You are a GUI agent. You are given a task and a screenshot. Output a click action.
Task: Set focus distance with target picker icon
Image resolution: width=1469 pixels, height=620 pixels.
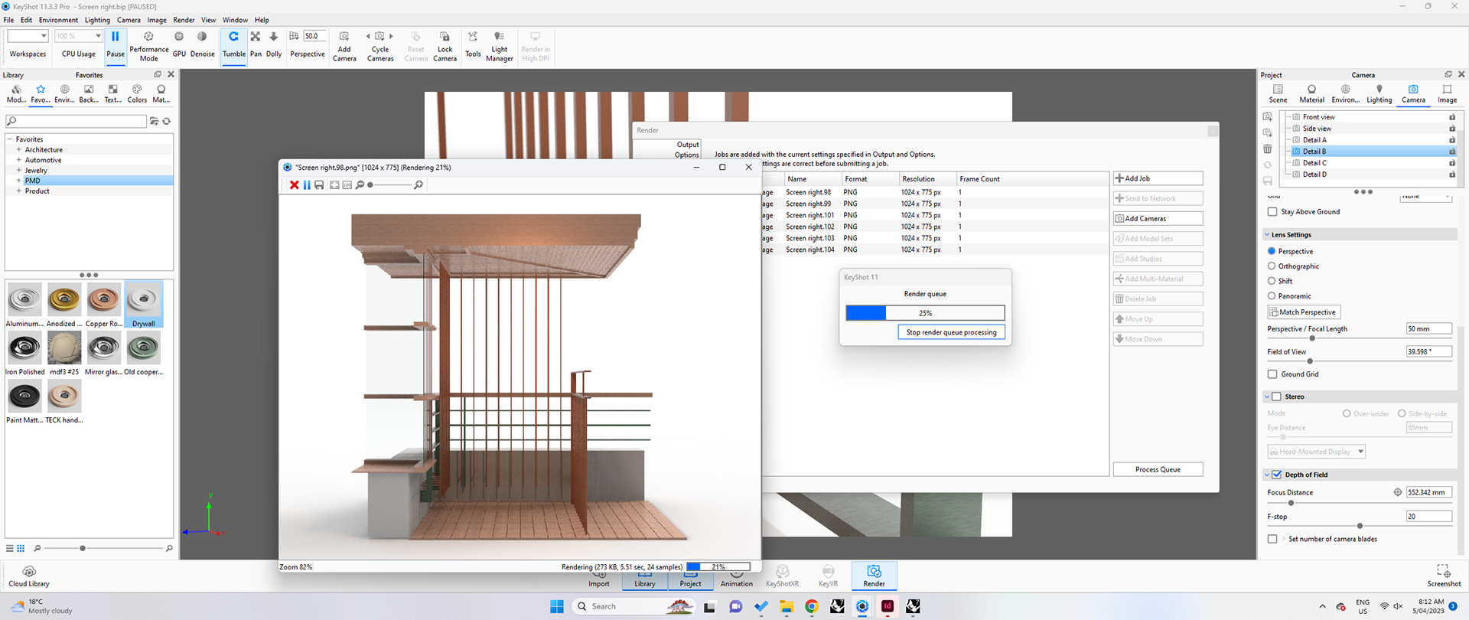1398,492
